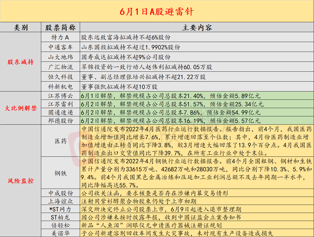
Task: Select stock name ST柏龙
Action: click(60, 217)
